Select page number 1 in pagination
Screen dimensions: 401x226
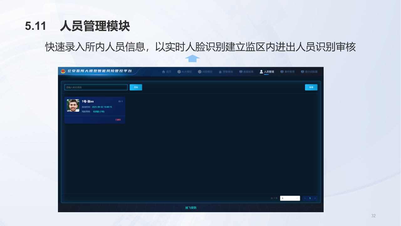tap(310, 198)
